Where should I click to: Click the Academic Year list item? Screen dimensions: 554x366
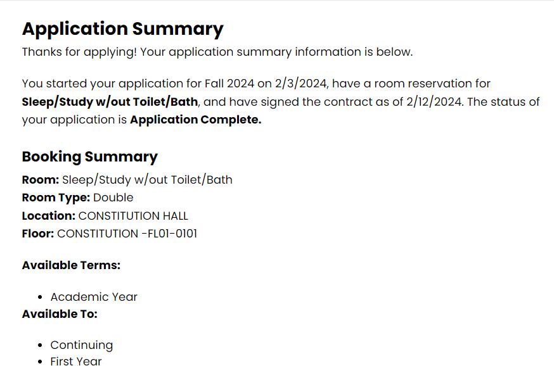(94, 297)
